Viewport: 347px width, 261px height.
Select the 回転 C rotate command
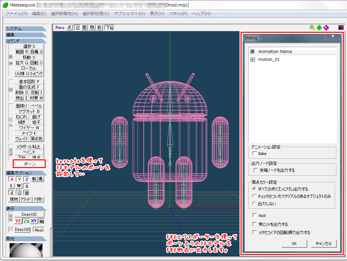pyautogui.click(x=37, y=63)
